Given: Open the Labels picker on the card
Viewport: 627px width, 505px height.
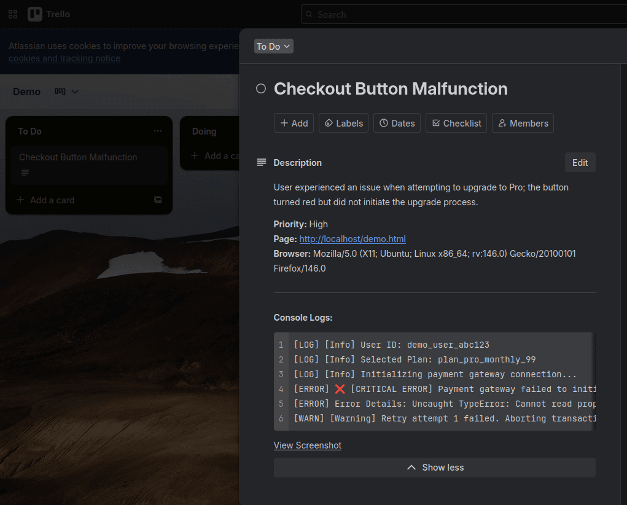Looking at the screenshot, I should click(343, 123).
